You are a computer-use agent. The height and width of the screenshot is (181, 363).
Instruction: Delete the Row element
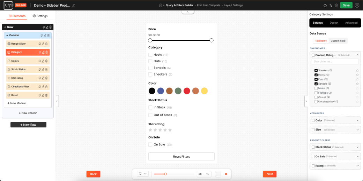click(51, 27)
